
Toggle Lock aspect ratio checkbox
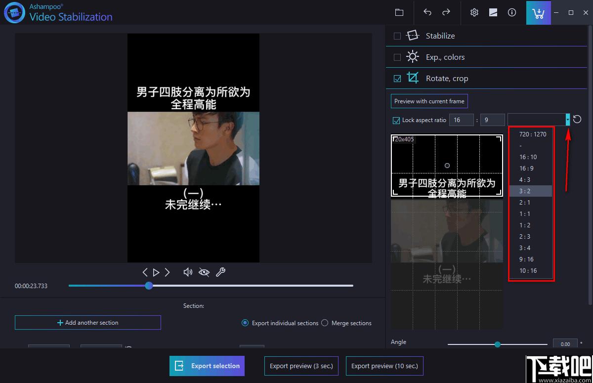(396, 120)
